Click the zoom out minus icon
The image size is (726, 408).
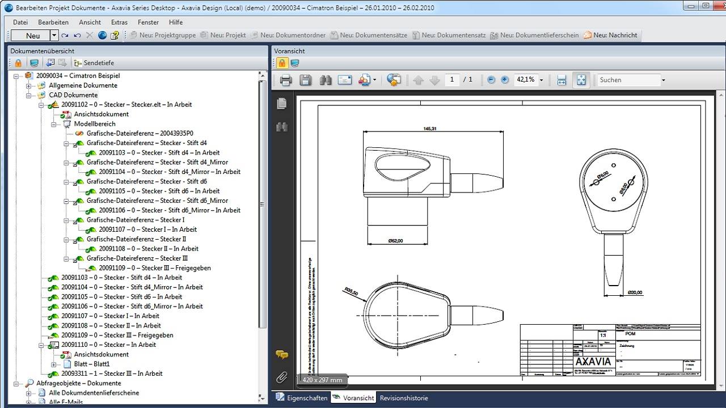[x=491, y=80]
